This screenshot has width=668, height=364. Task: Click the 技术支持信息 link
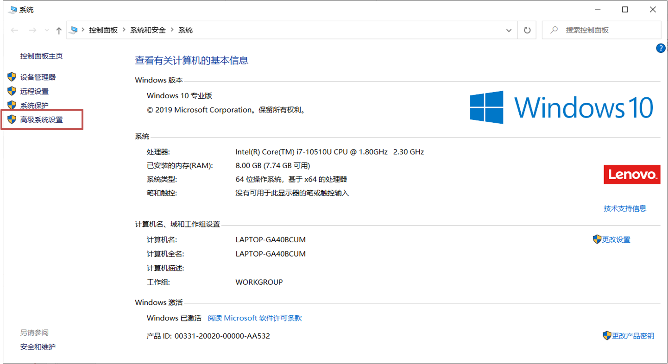[625, 208]
